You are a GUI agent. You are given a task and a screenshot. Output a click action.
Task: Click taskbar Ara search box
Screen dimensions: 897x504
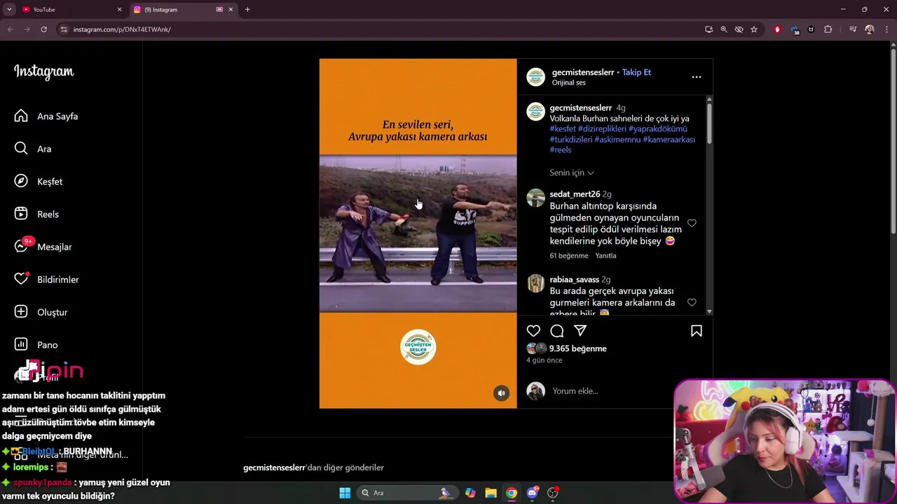coord(406,493)
